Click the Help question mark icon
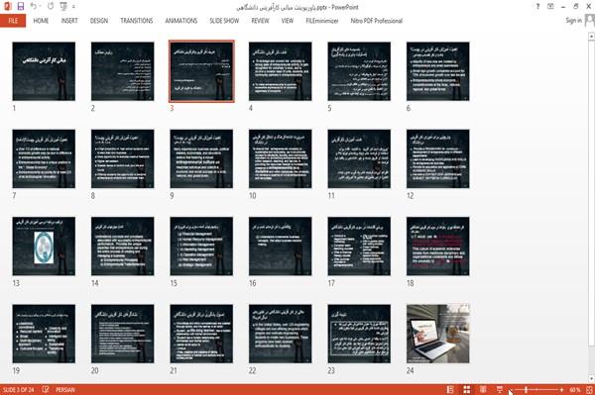The image size is (595, 395). [x=537, y=7]
